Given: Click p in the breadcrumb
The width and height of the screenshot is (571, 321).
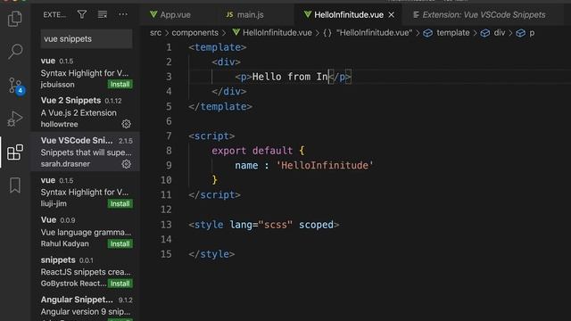Looking at the screenshot, I should coord(525,33).
